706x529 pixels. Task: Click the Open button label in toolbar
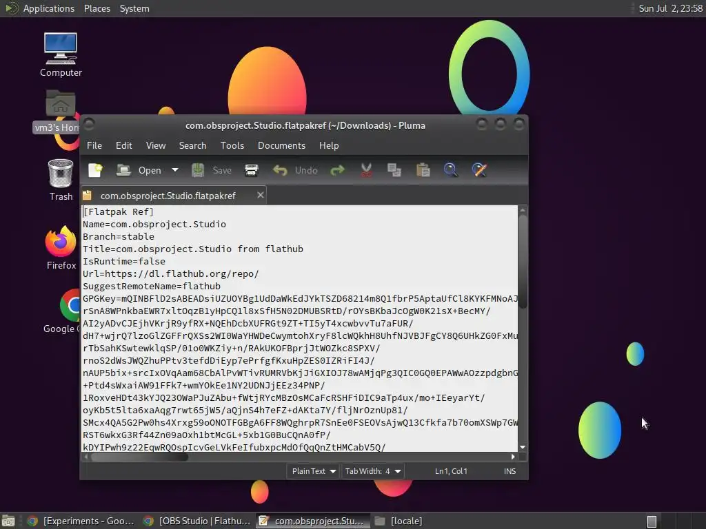coord(150,171)
